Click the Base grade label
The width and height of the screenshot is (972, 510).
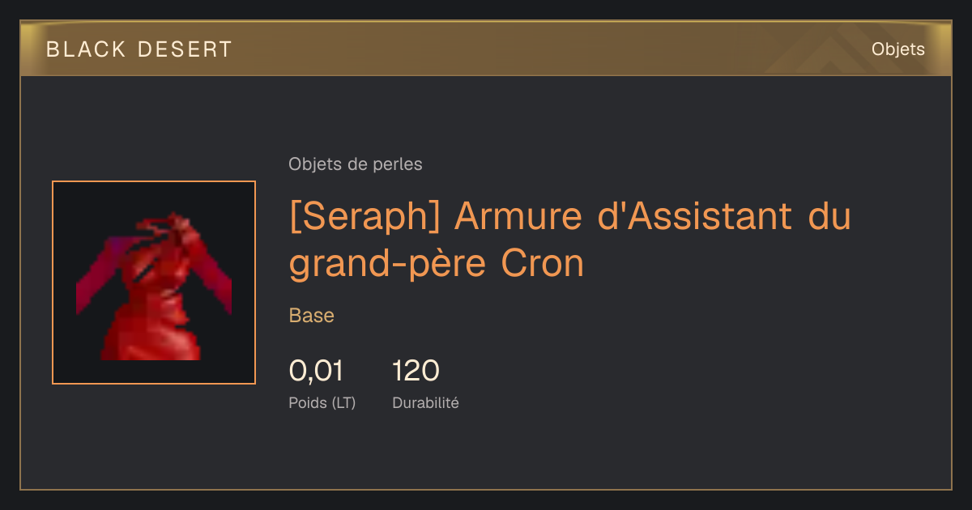point(312,316)
